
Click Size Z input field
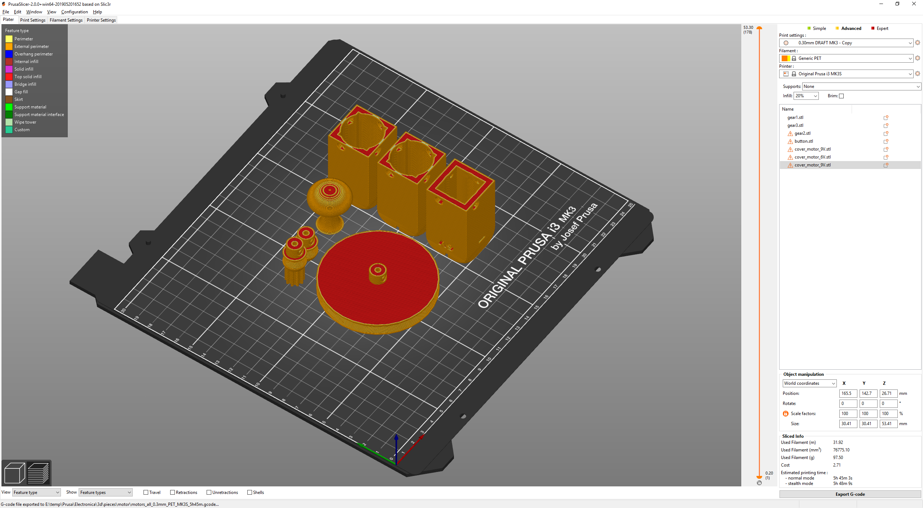(x=888, y=424)
